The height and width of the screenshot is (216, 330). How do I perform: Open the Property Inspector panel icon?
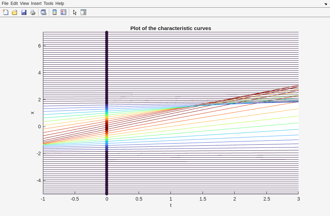[83, 12]
